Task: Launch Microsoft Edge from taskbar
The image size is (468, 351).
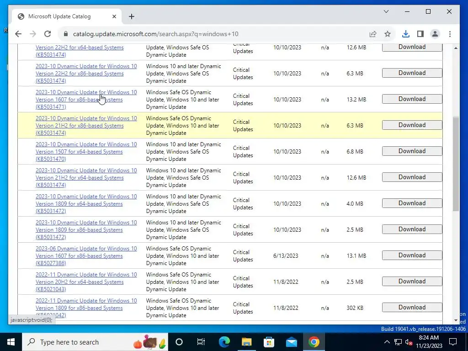Action: pyautogui.click(x=224, y=342)
